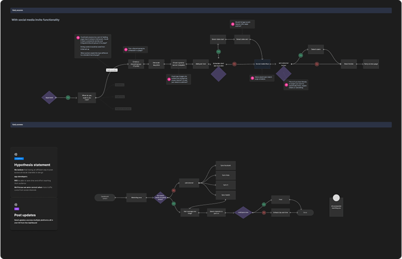Image resolution: width=402 pixels, height=259 pixels.
Task: Select the 'Send invites' flow node
Action: pyautogui.click(x=349, y=64)
